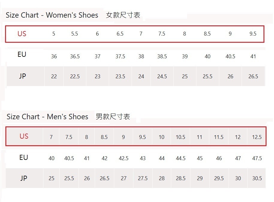Select women's US size 9.5 cell
The image size is (274, 202).
coord(253,34)
